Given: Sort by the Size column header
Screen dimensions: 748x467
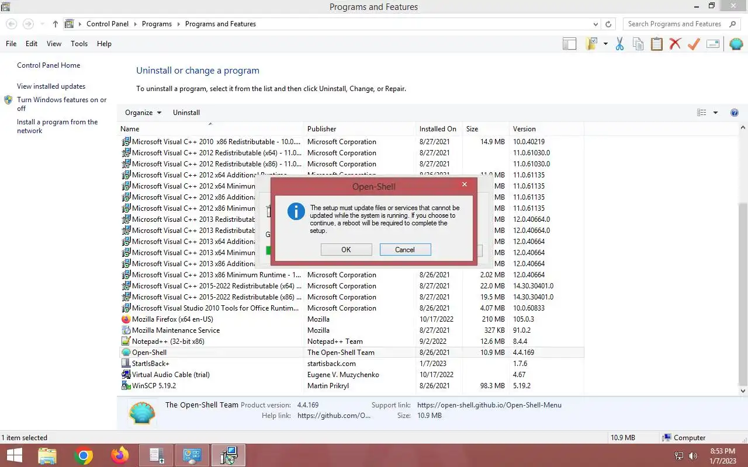Looking at the screenshot, I should [486, 129].
